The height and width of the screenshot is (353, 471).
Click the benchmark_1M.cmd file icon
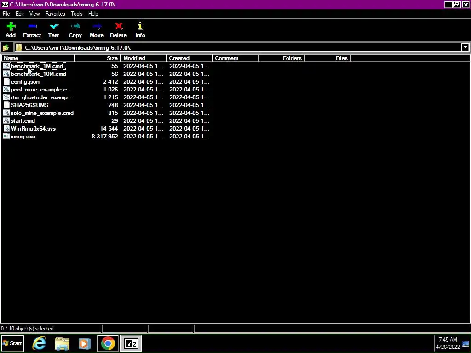click(6, 66)
